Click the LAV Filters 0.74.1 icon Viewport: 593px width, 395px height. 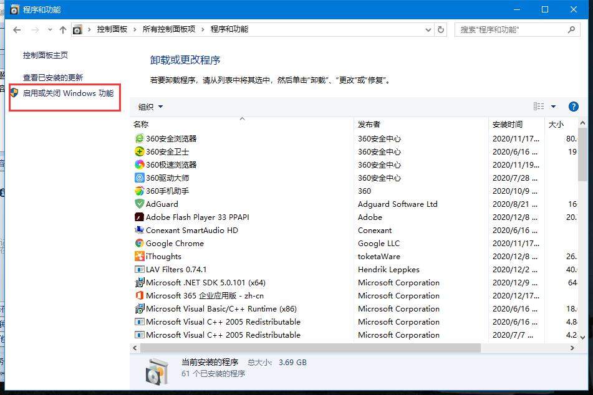141,269
